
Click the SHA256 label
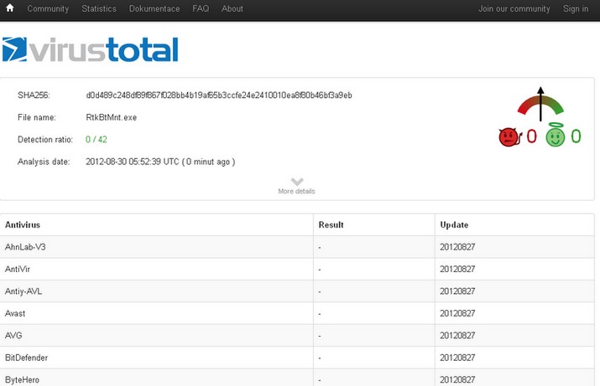(x=34, y=95)
